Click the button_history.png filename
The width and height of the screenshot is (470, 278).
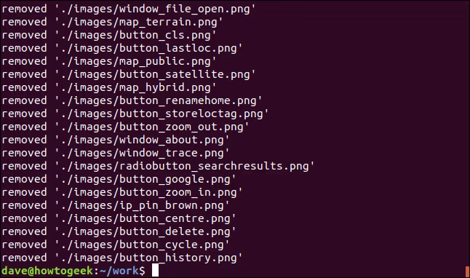(x=178, y=258)
